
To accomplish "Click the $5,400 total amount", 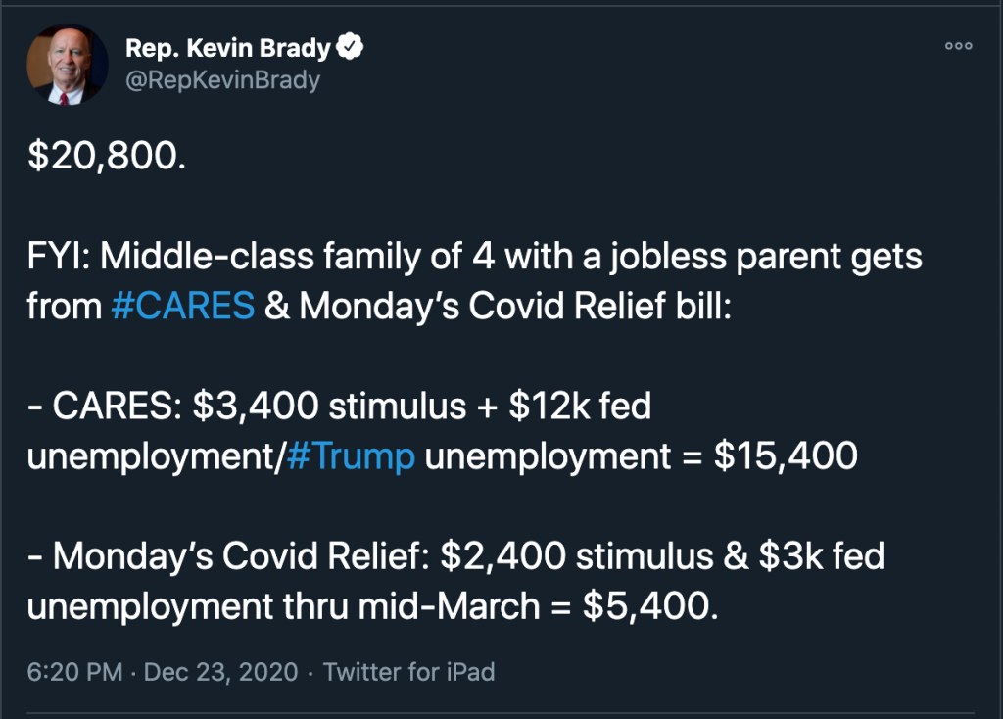I will (650, 607).
